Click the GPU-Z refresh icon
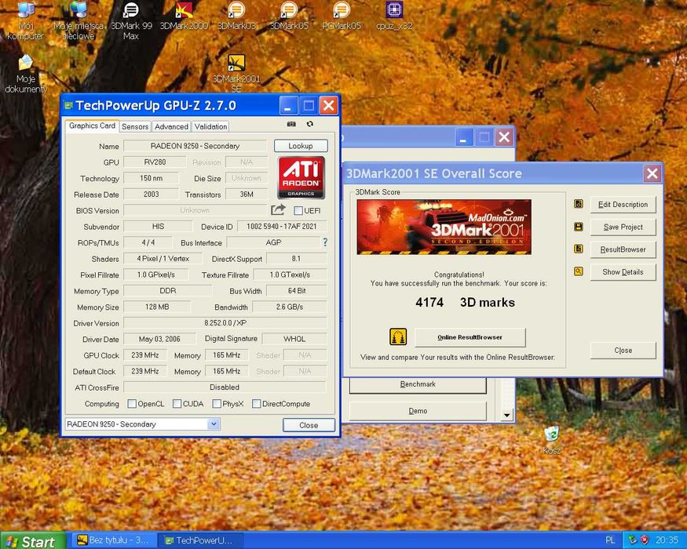The image size is (687, 549). pyautogui.click(x=310, y=124)
